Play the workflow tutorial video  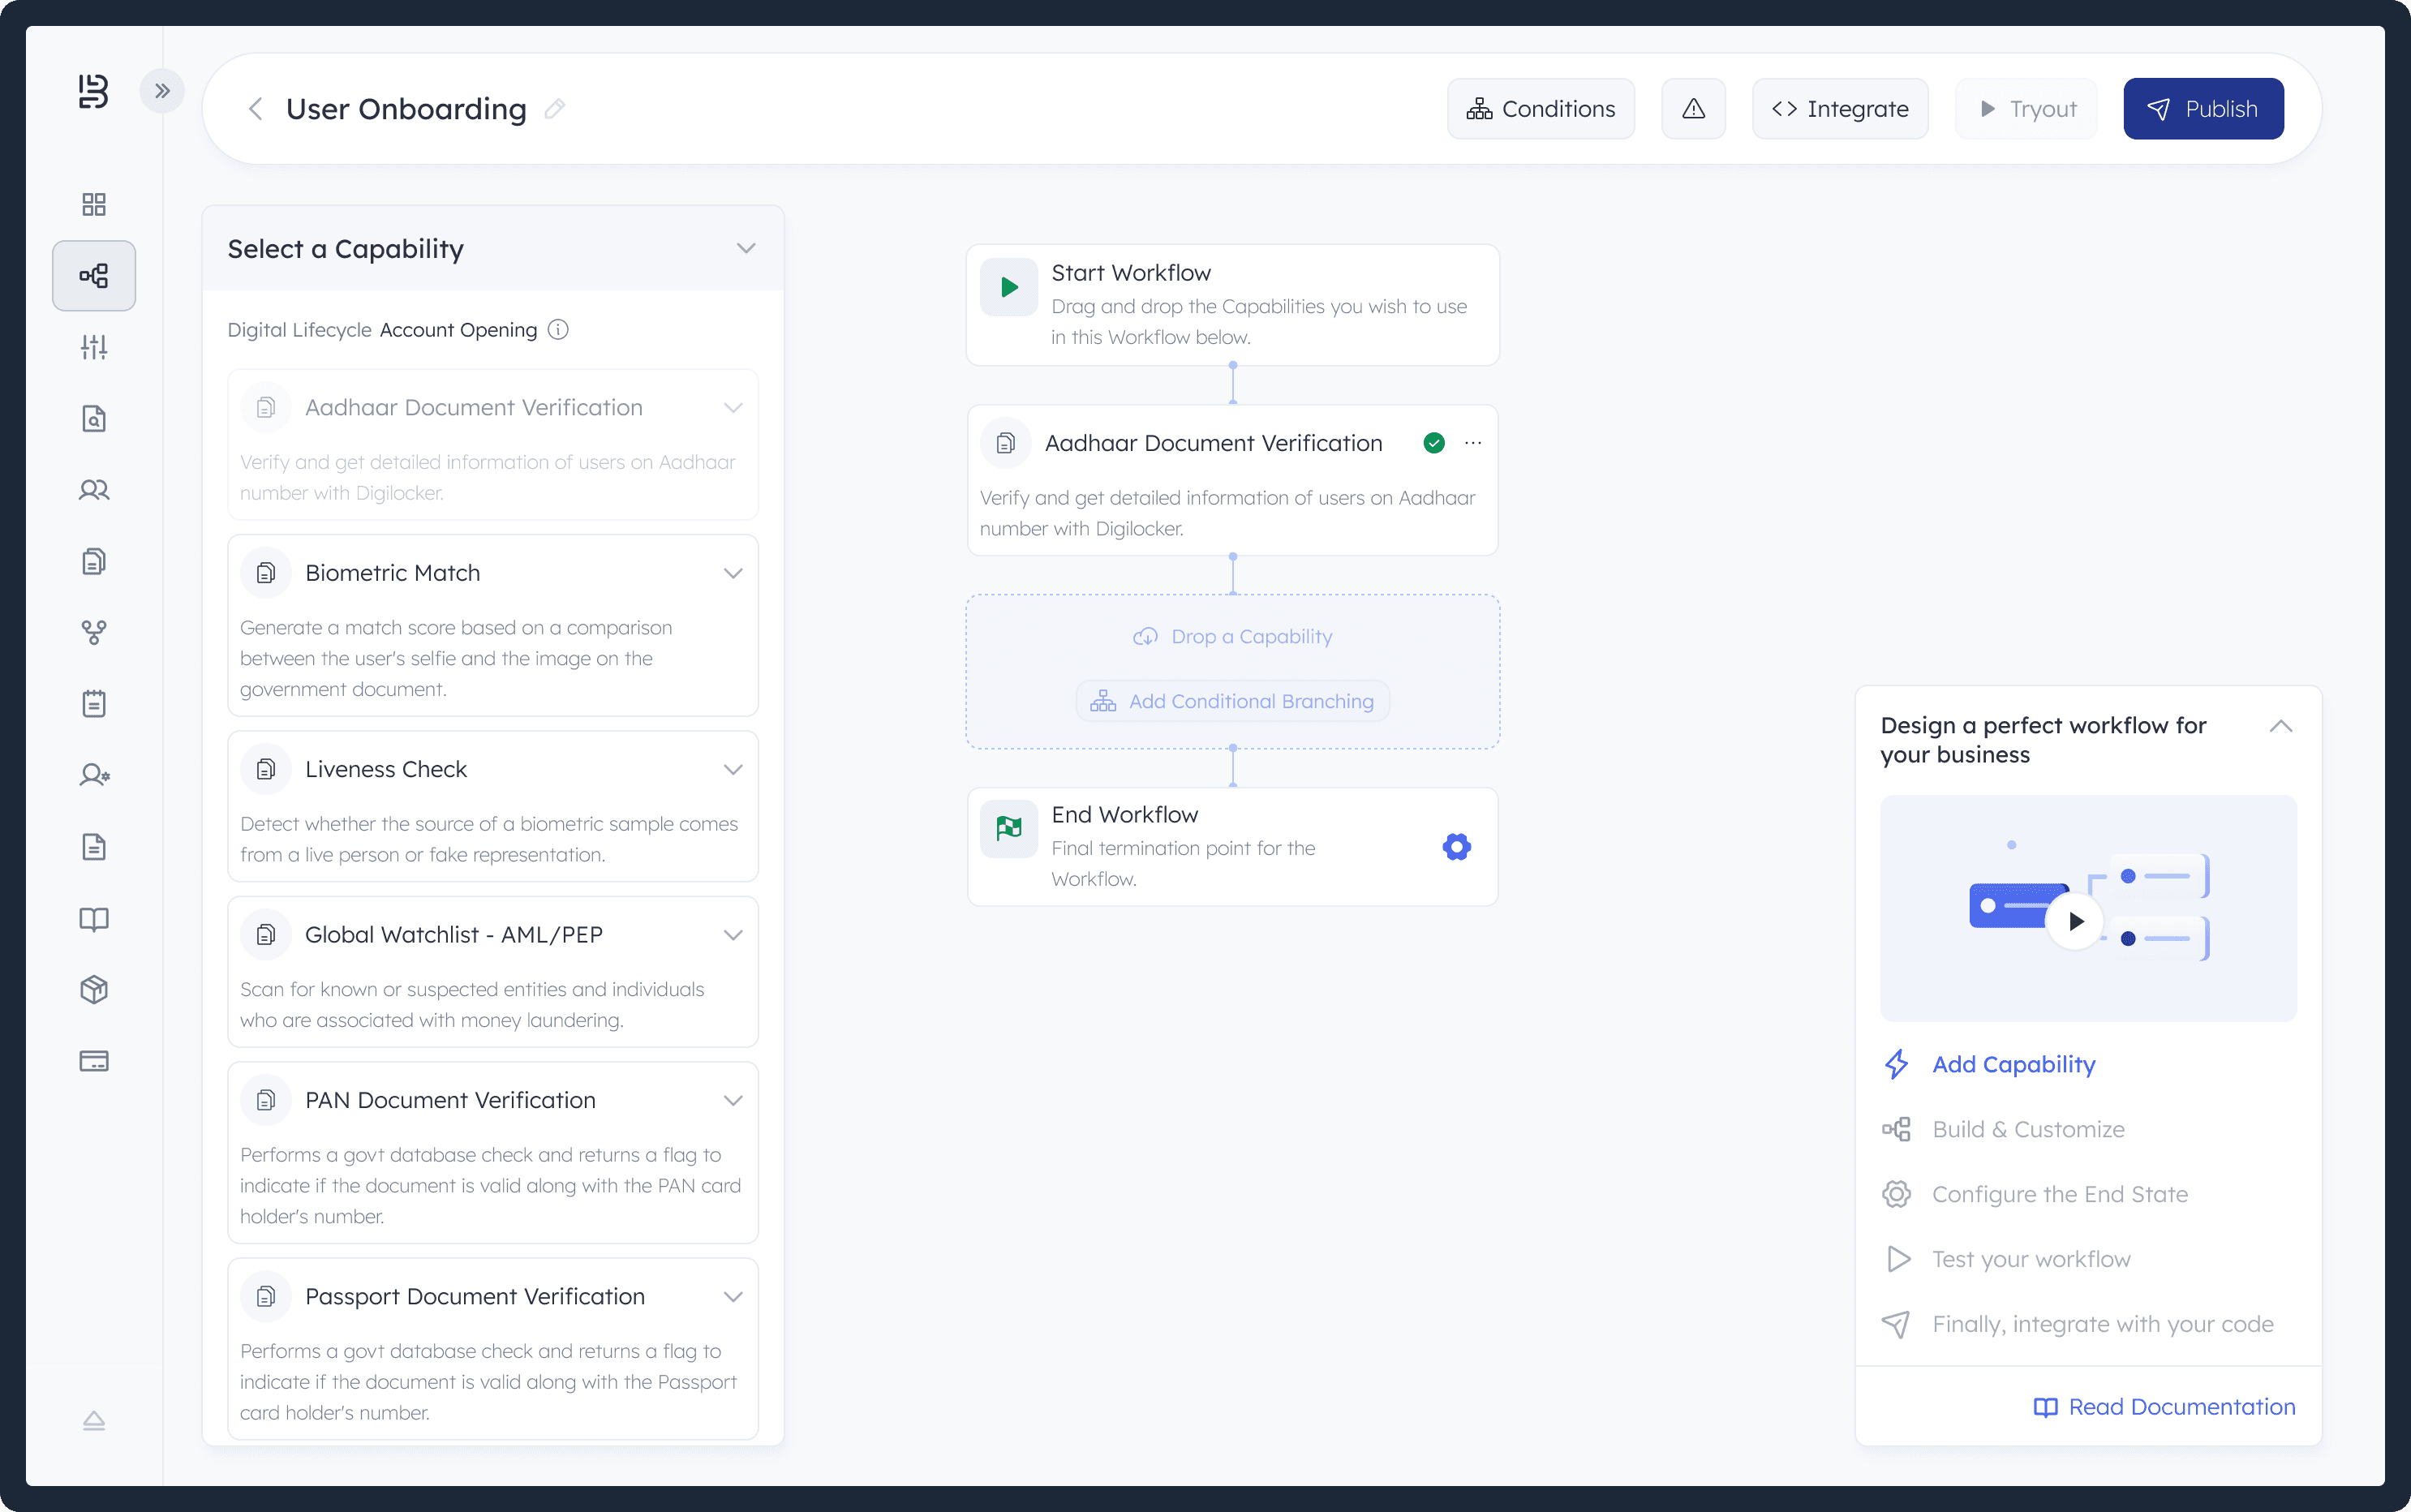[x=2076, y=921]
